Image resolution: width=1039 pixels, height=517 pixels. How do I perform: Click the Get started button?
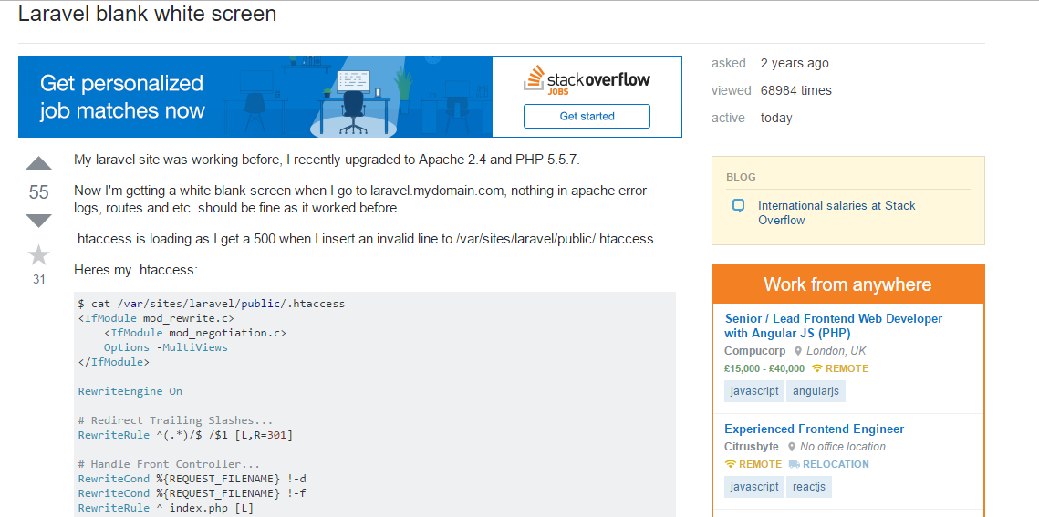pos(587,116)
